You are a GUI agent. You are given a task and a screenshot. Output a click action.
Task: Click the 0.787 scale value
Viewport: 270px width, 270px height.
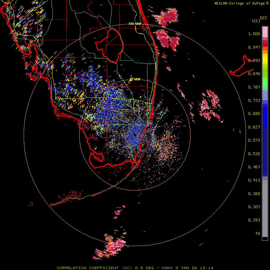pyautogui.click(x=254, y=87)
